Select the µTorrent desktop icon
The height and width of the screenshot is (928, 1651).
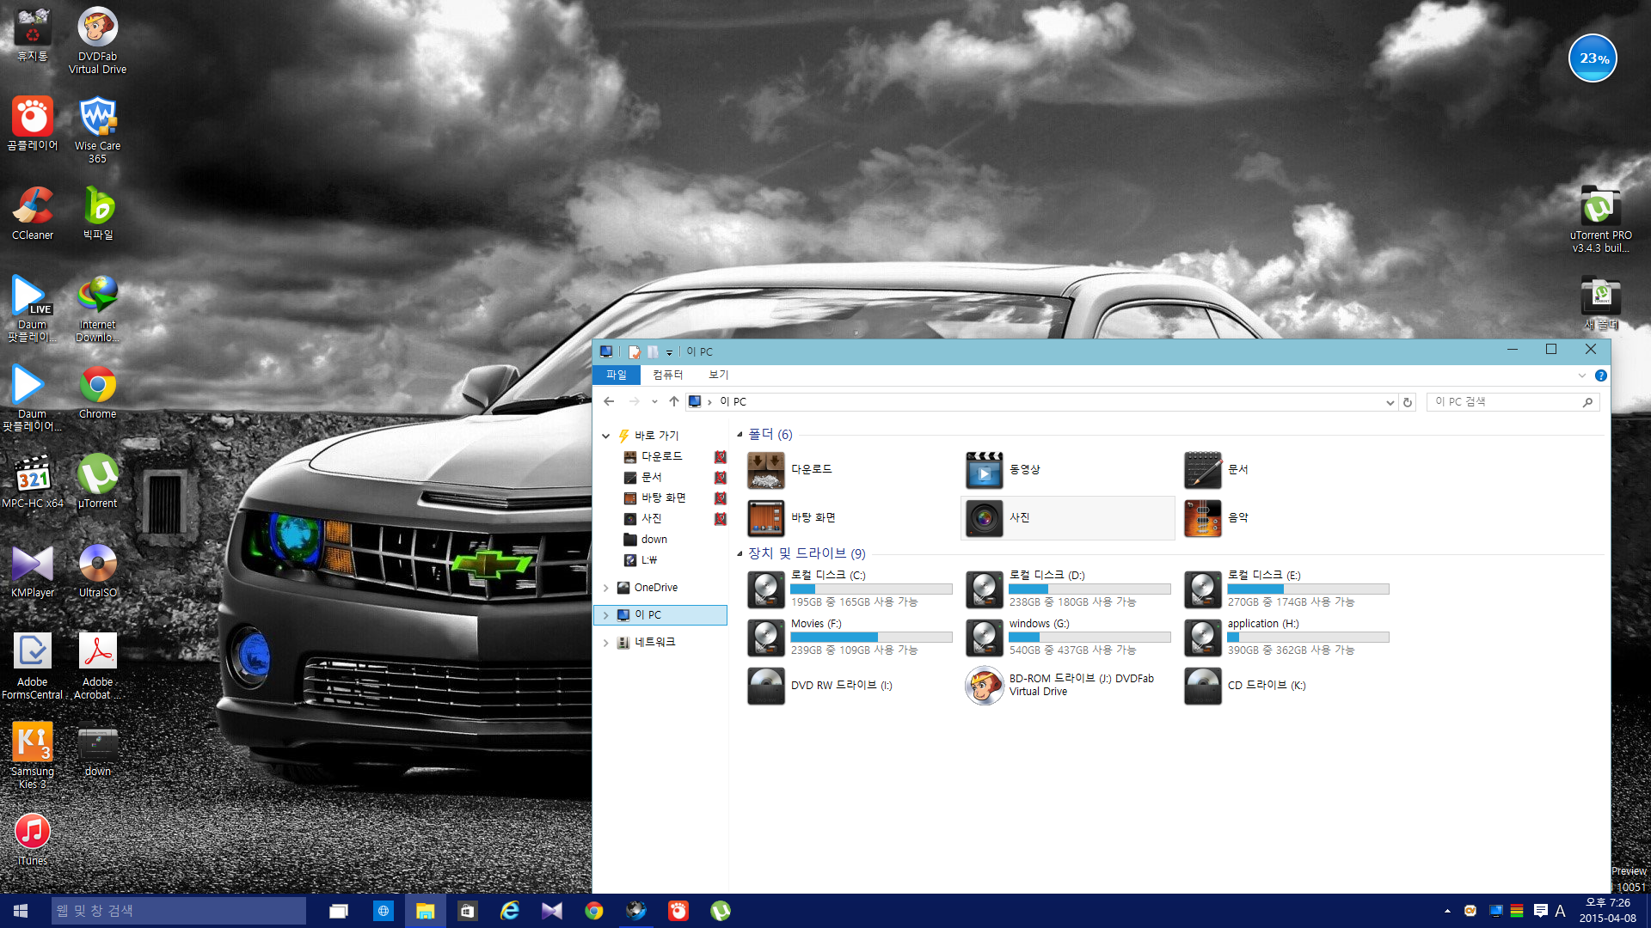point(97,481)
